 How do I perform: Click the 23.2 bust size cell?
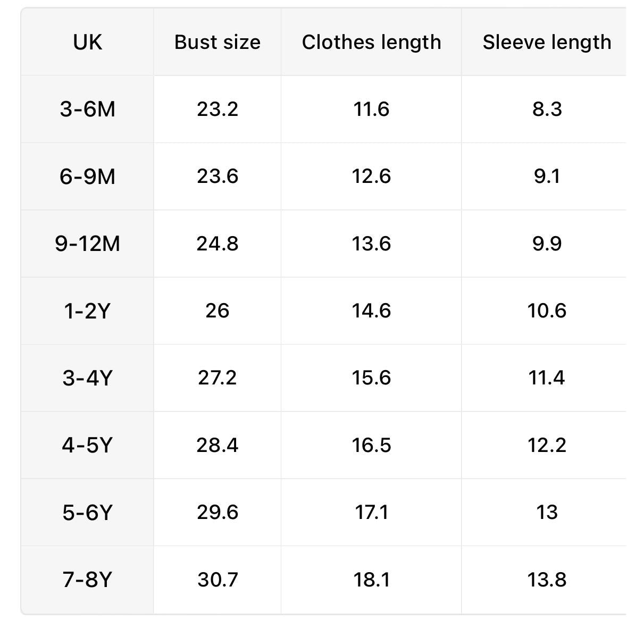(217, 109)
